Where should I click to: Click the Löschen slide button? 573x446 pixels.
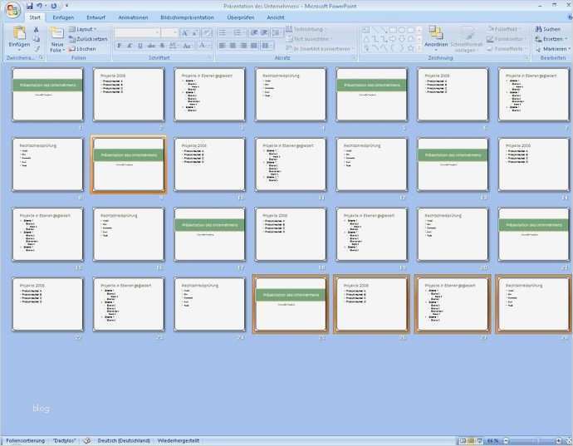[x=82, y=49]
